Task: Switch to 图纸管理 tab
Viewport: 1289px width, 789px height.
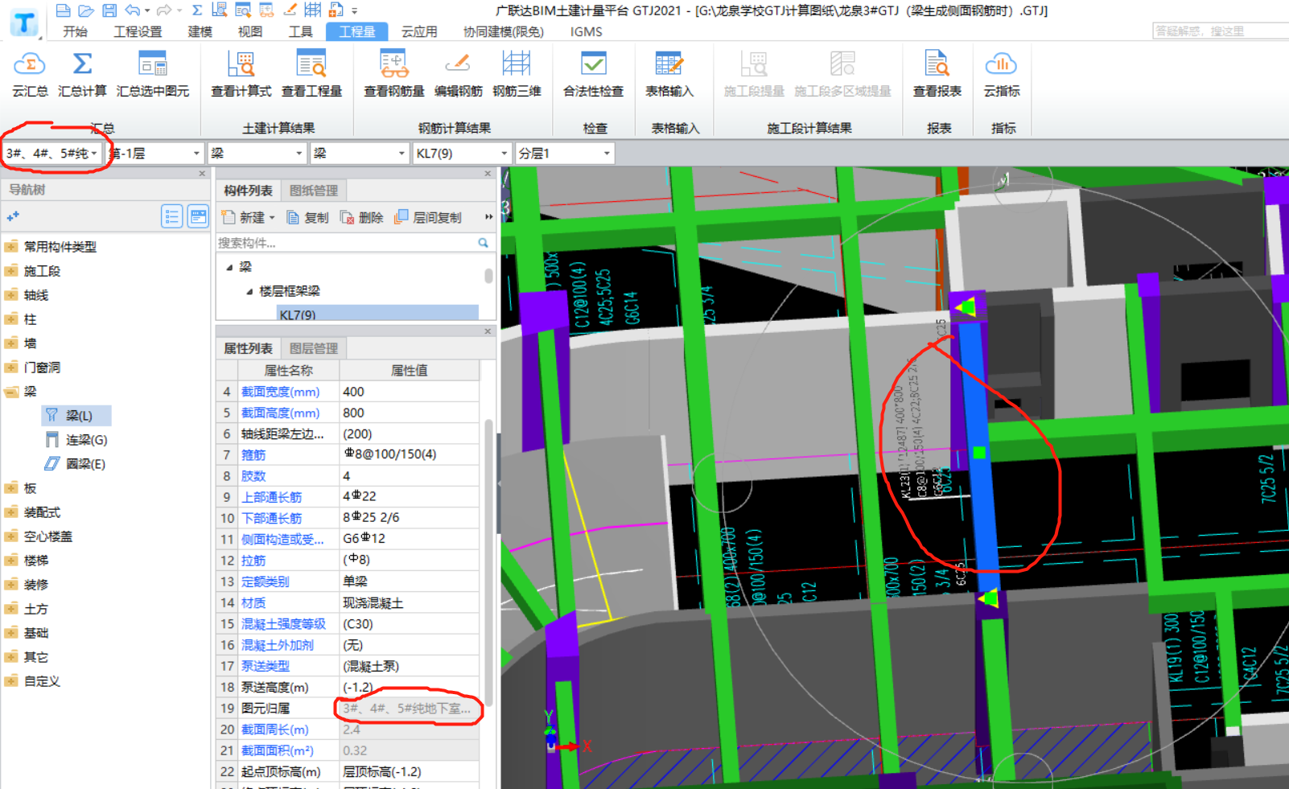Action: pos(314,191)
